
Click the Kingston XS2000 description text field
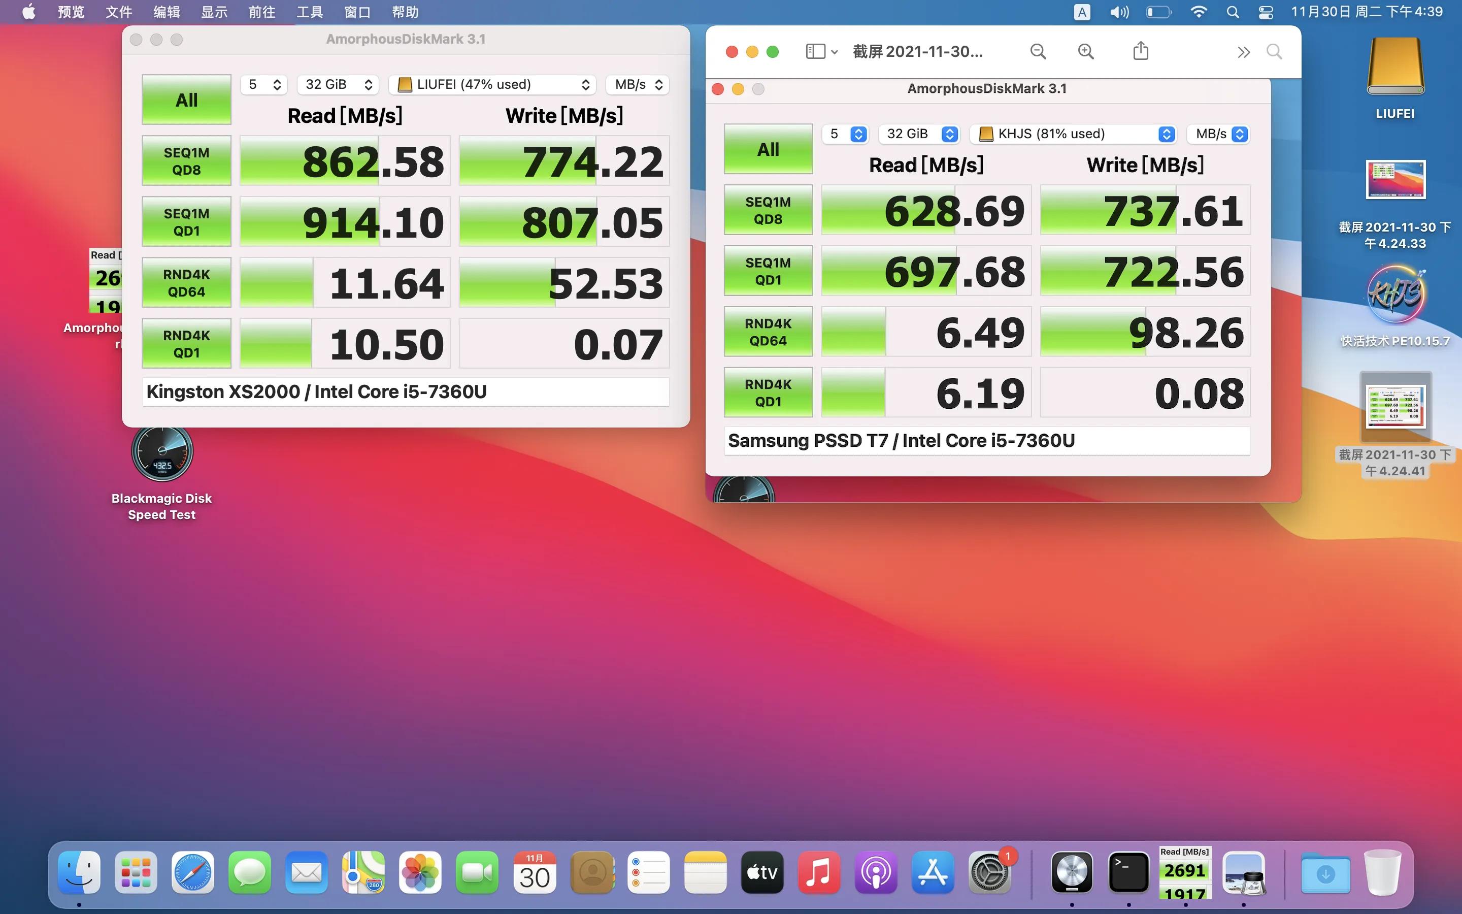coord(406,391)
